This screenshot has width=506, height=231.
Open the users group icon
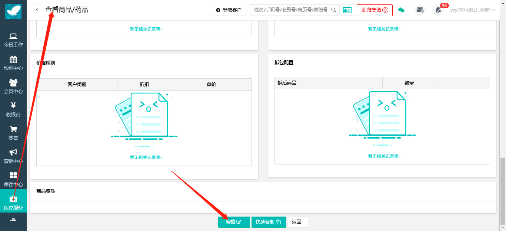[420, 10]
